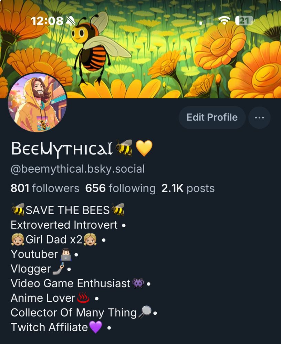Tap the Wi-Fi icon in status bar

[224, 21]
